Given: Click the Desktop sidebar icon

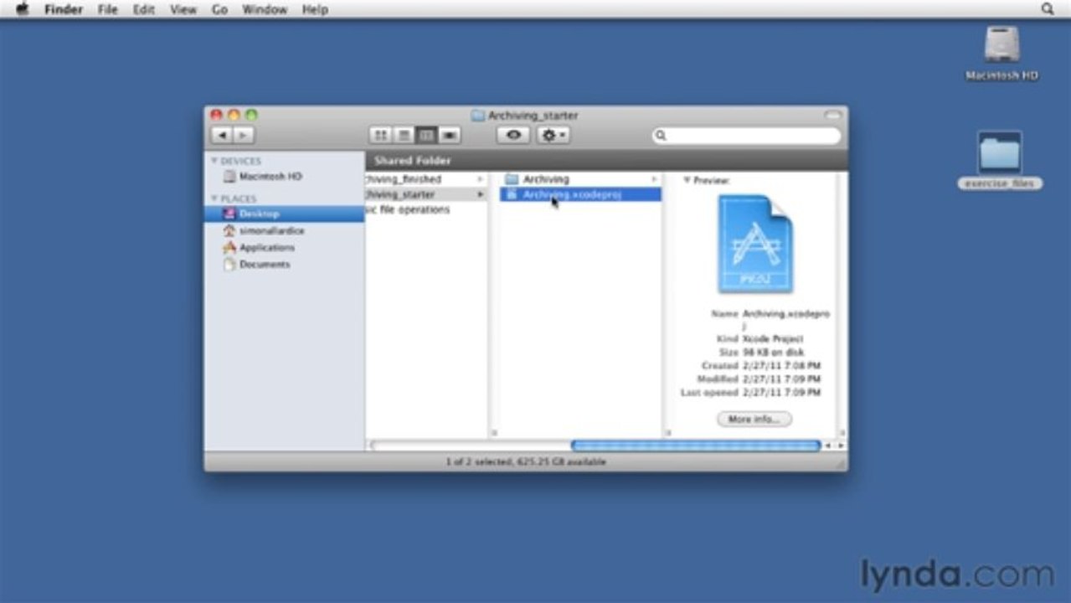Looking at the screenshot, I should (x=229, y=214).
